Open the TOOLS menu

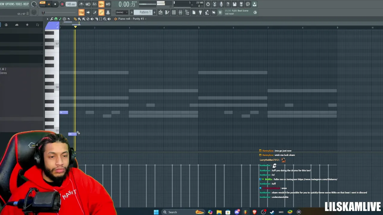click(x=19, y=4)
